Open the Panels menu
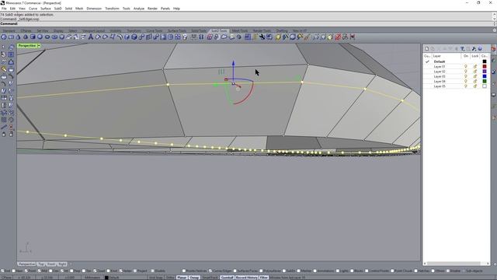The image size is (497, 280). click(165, 9)
